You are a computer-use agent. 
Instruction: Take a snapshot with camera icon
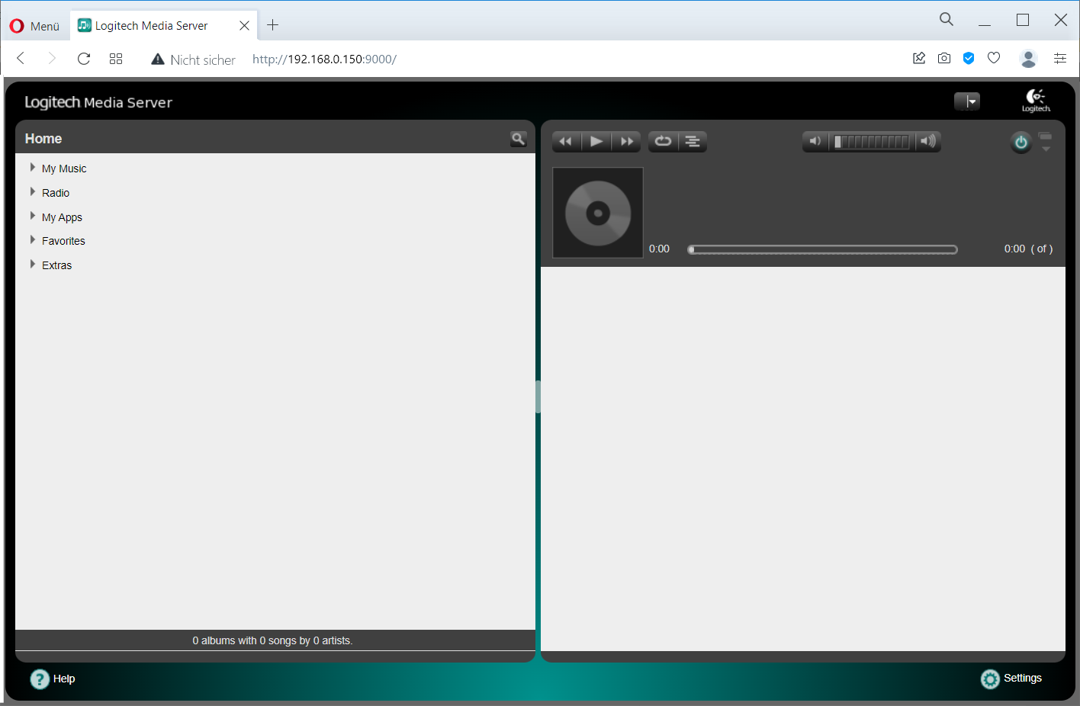(x=944, y=58)
